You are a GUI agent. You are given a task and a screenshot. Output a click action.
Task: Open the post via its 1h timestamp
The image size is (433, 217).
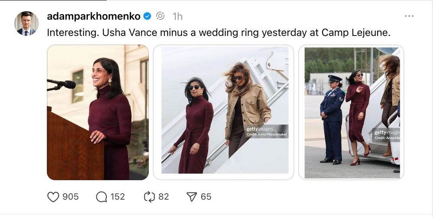click(178, 16)
